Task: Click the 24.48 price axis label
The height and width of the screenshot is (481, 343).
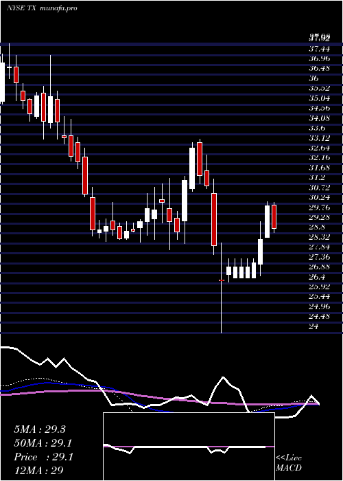Action: [x=319, y=317]
